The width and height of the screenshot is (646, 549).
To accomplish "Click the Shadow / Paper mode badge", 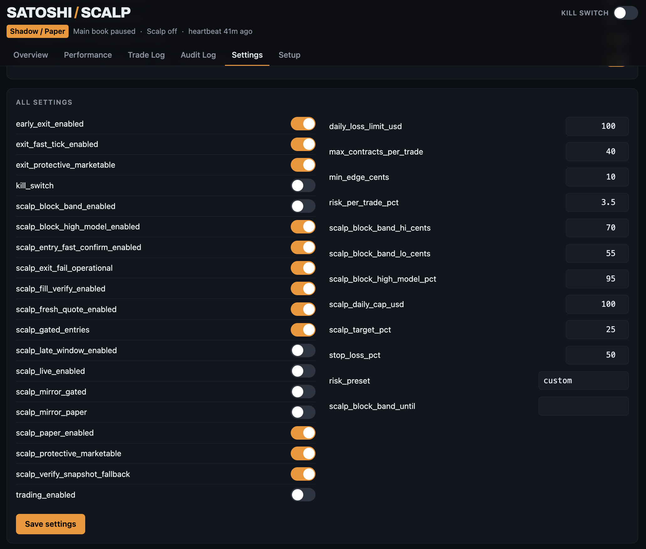I will [38, 31].
